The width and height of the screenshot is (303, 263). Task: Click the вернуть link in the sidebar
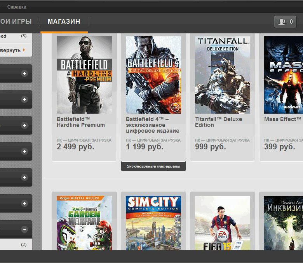pos(10,50)
